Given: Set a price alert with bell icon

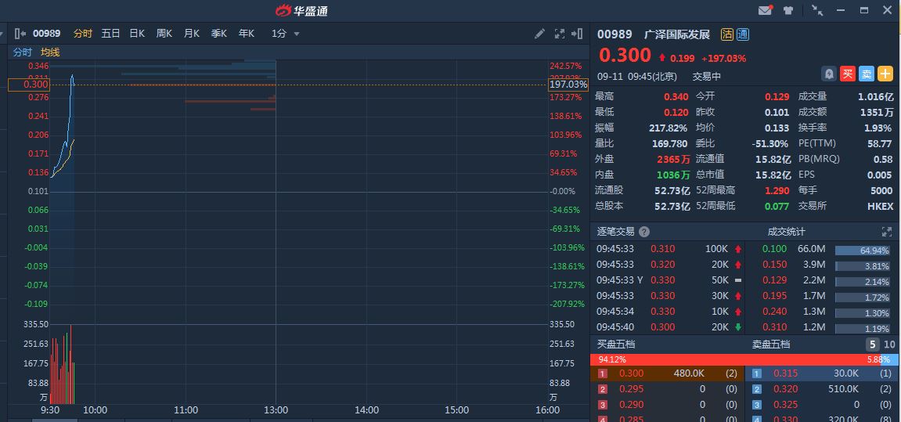Looking at the screenshot, I should (x=829, y=74).
